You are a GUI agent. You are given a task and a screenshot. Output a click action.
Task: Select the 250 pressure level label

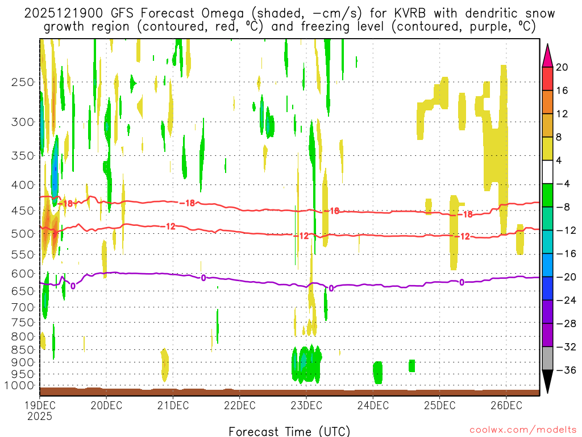point(23,82)
